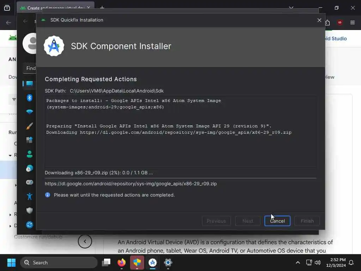
Task: Open Time & language clock icon in Settings
Action: tap(30, 168)
